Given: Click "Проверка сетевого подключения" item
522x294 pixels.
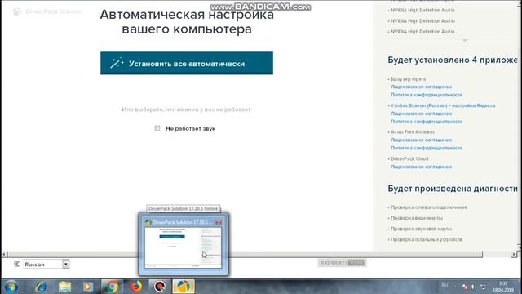Looking at the screenshot, I should click(x=428, y=207).
